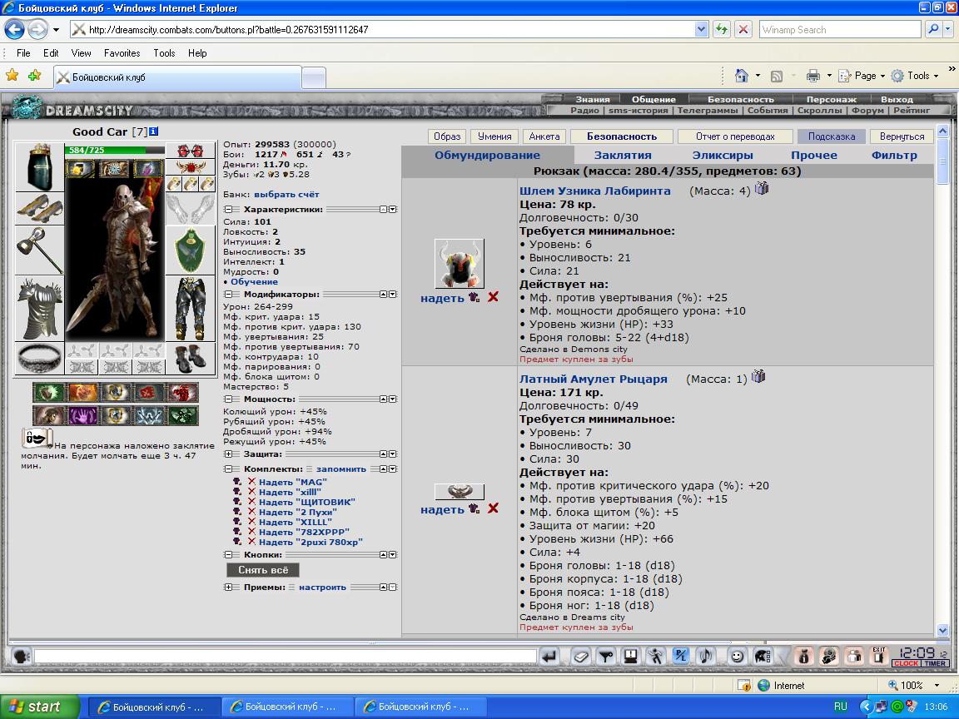Toggle the translit R/L chat button
This screenshot has width=959, height=719.
[x=680, y=657]
